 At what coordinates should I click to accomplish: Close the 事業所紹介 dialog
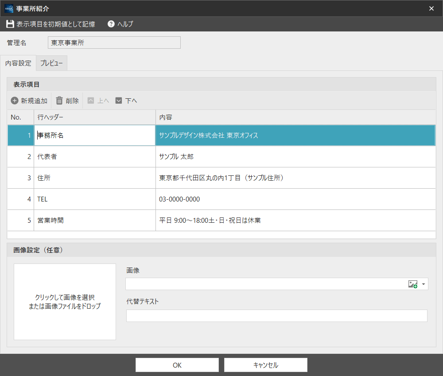[x=431, y=8]
